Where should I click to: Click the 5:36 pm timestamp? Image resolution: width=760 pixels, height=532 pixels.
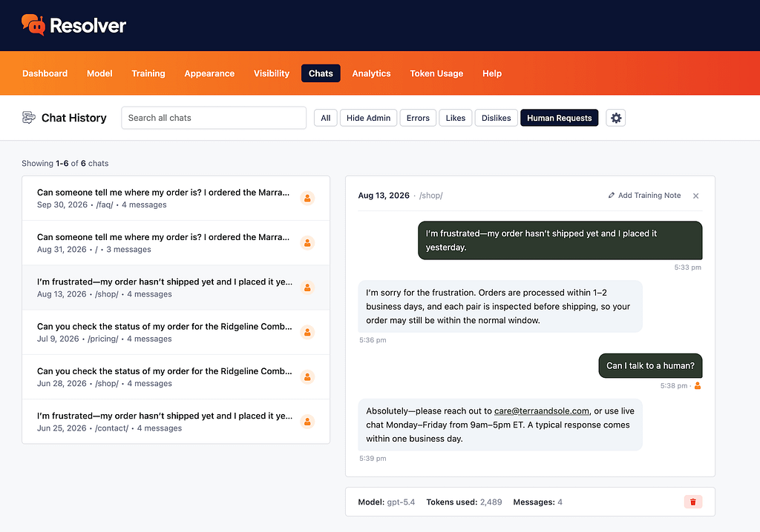coord(373,340)
